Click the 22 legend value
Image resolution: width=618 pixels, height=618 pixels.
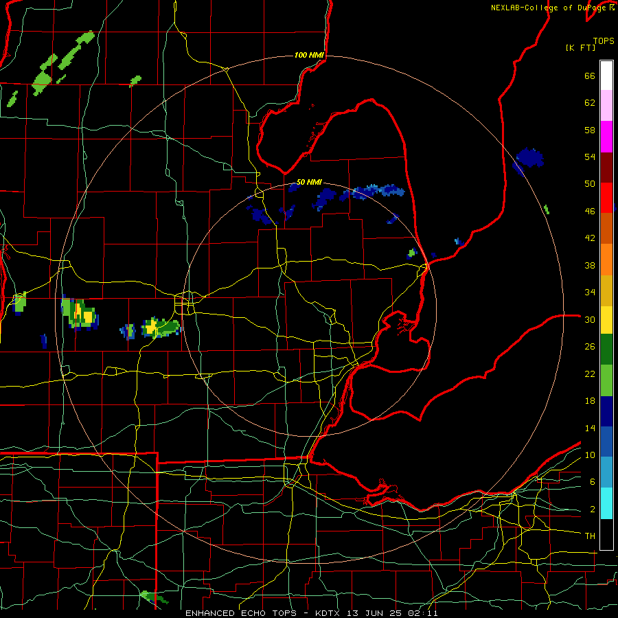(x=590, y=374)
